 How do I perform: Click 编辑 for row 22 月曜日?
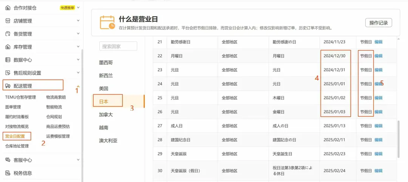378,56
